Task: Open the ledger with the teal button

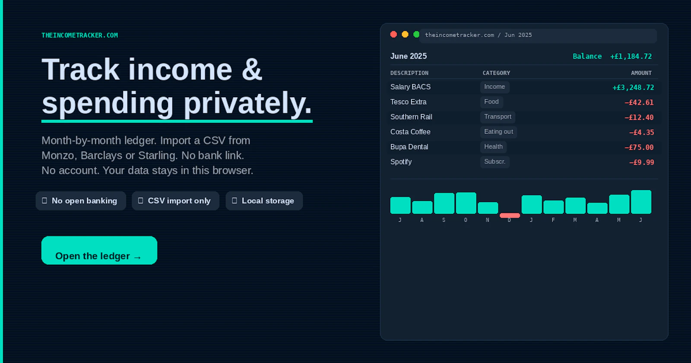Action: (99, 250)
